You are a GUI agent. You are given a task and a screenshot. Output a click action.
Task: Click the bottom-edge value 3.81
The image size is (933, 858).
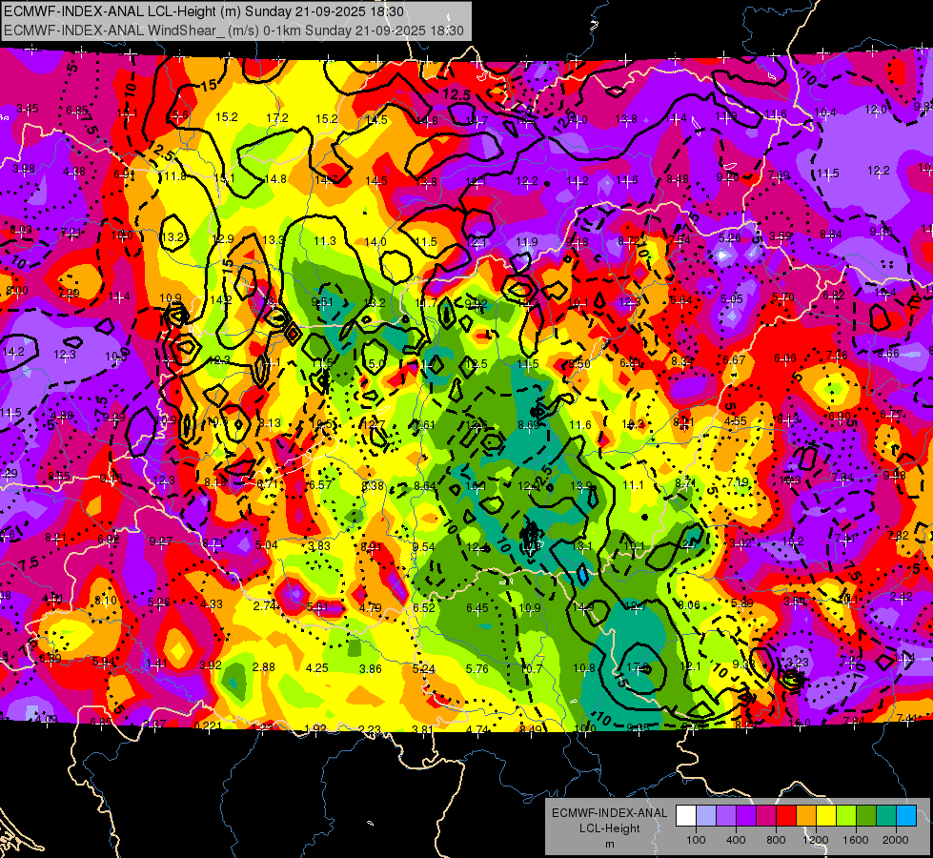[422, 729]
